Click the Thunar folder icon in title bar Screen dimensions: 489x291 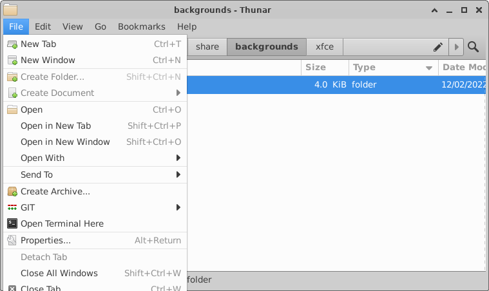[10, 10]
